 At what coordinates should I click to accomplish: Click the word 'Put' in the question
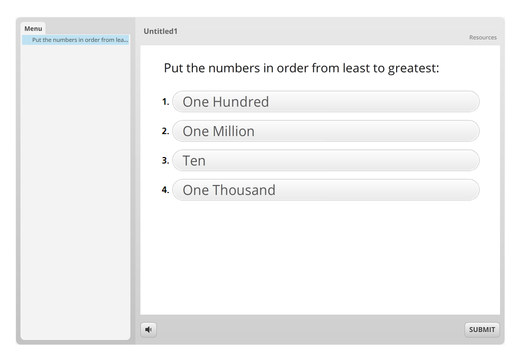tap(174, 68)
